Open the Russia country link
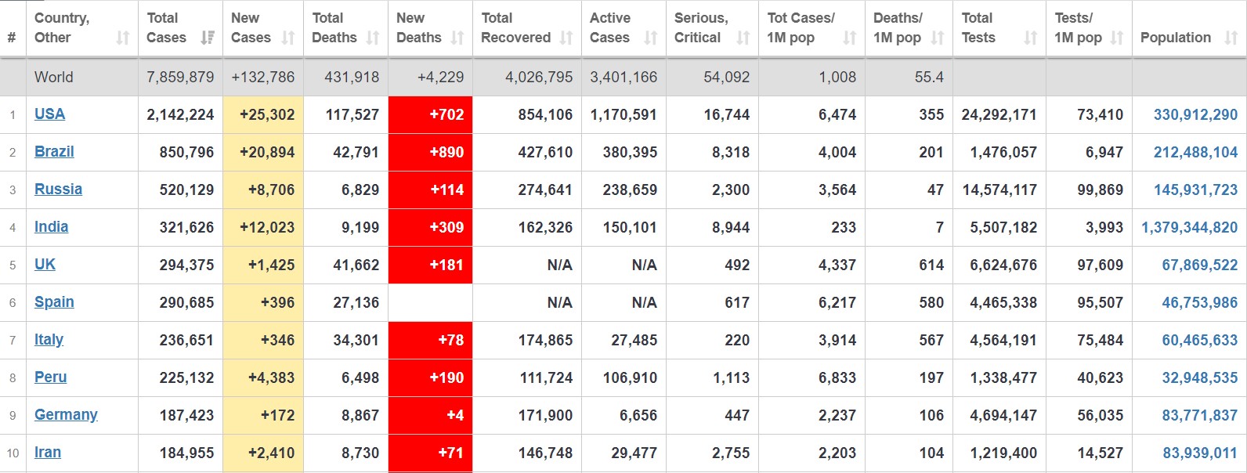This screenshot has width=1247, height=473. 58,190
